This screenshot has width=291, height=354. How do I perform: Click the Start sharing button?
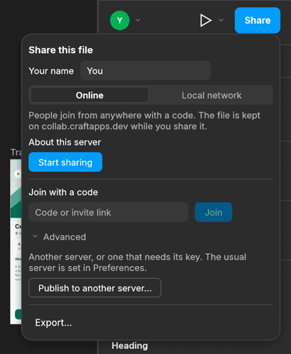pos(65,162)
